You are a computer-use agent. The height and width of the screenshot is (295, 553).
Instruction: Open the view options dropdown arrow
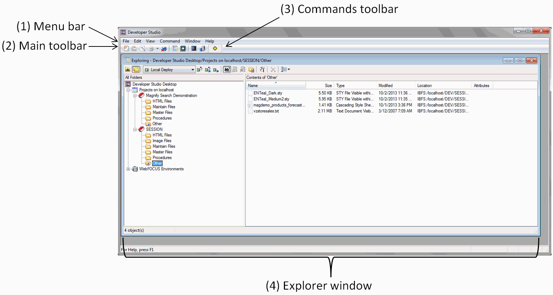288,69
